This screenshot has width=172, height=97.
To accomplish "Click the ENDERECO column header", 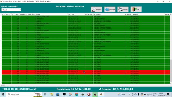I will [109, 14].
